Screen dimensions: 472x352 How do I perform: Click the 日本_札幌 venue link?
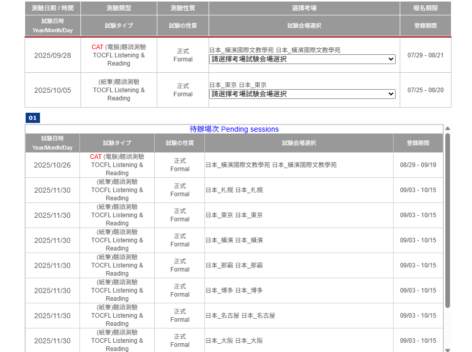click(x=234, y=190)
